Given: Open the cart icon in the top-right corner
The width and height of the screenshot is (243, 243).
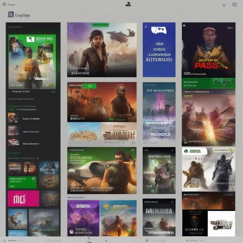Looking at the screenshot, I should tap(234, 4).
